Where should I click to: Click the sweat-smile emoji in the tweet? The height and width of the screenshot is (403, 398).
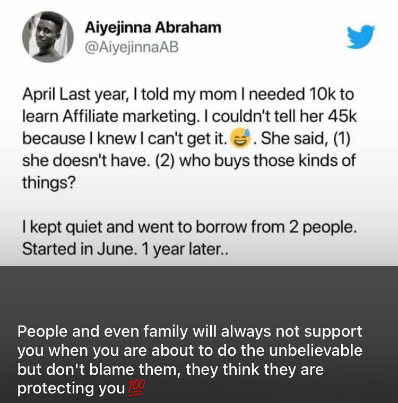pos(242,140)
